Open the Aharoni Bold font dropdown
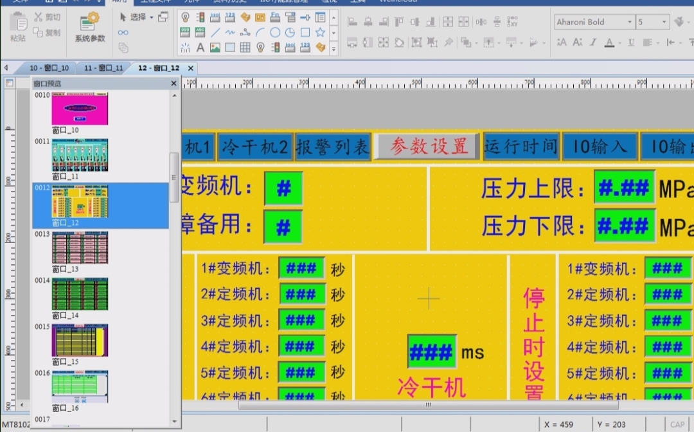The image size is (694, 432). coord(630,22)
